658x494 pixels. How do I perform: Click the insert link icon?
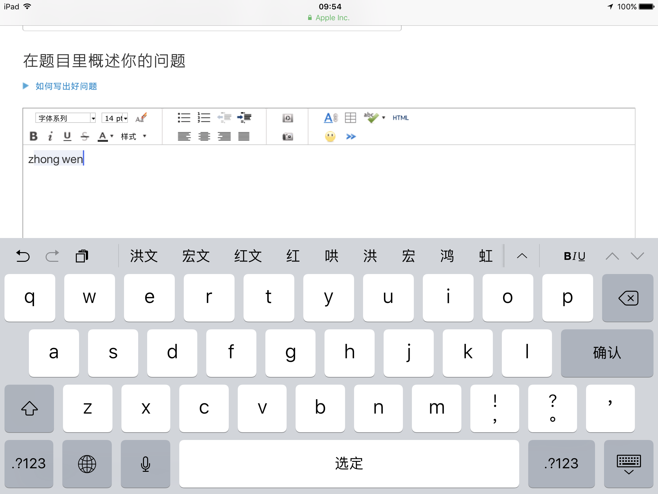coord(331,118)
